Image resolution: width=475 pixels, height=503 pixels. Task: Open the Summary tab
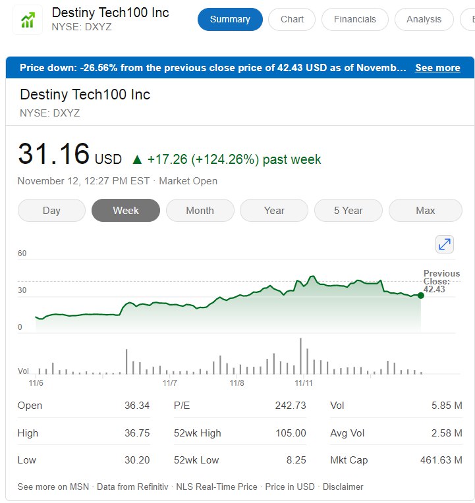[x=230, y=19]
